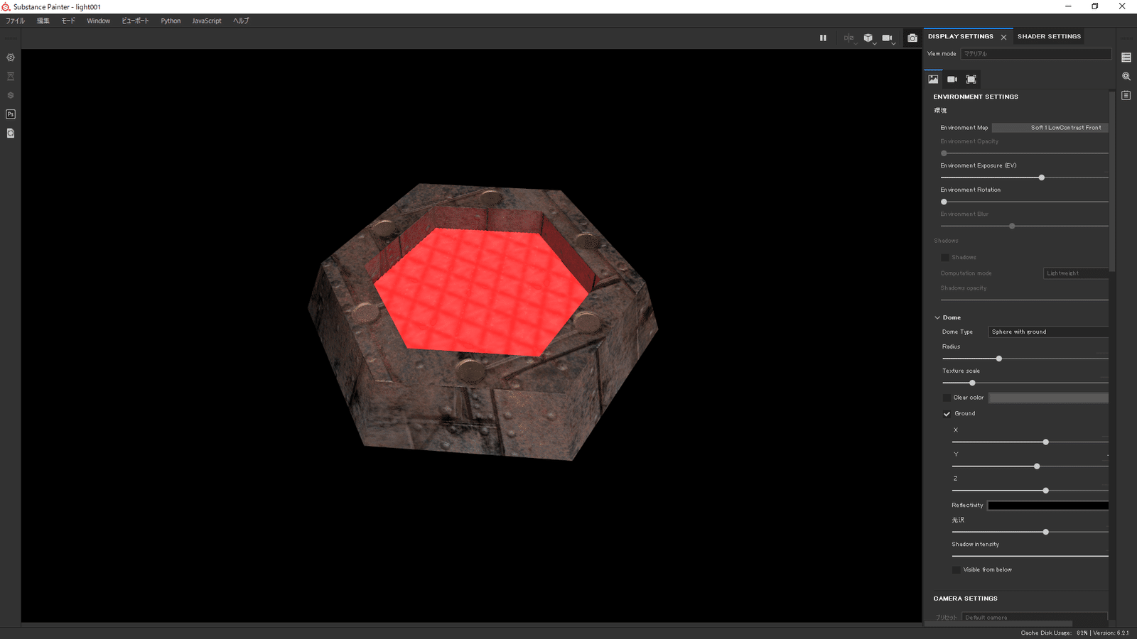Click the Shadow intensity slider
The width and height of the screenshot is (1137, 639).
coord(1030,556)
